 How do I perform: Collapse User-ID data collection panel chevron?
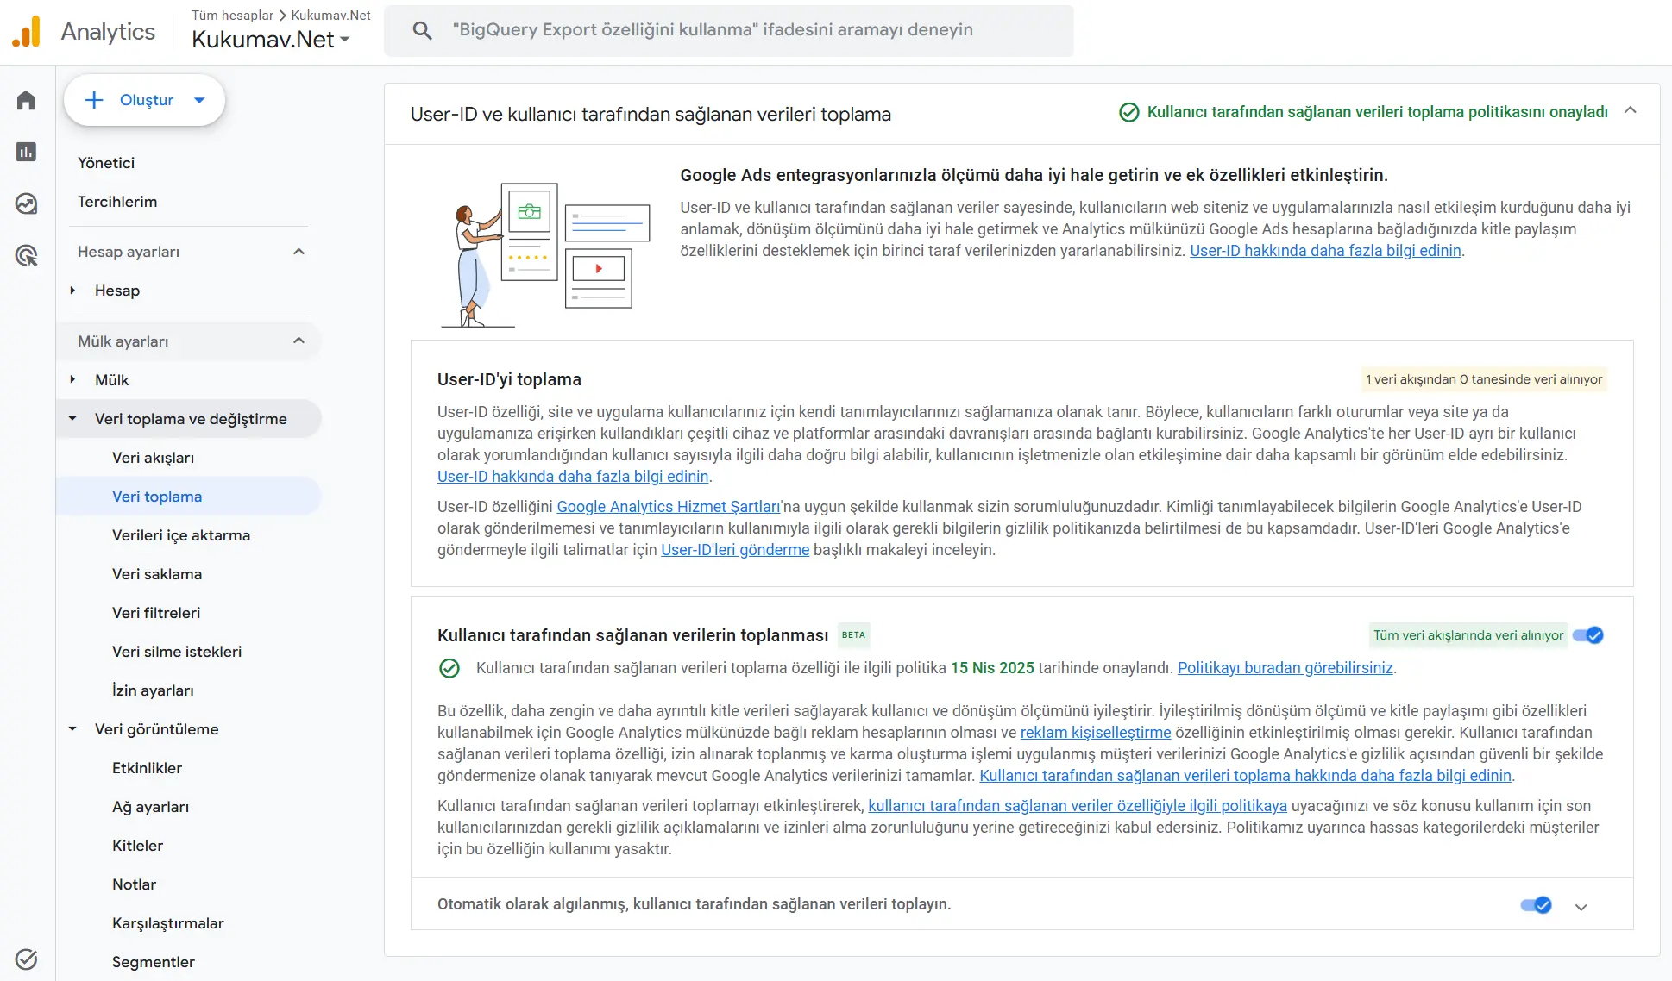tap(1630, 110)
